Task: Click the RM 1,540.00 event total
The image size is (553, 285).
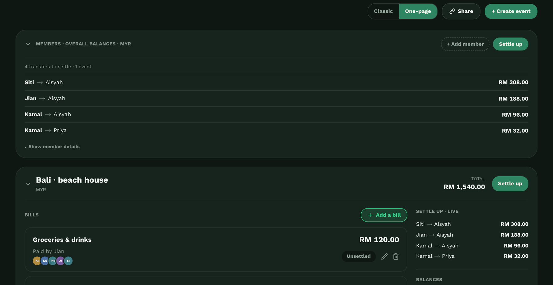Action: click(464, 187)
